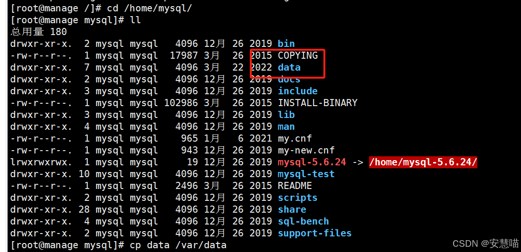Image resolution: width=521 pixels, height=252 pixels.
Task: Click the 'scripts' directory name
Action: click(298, 198)
